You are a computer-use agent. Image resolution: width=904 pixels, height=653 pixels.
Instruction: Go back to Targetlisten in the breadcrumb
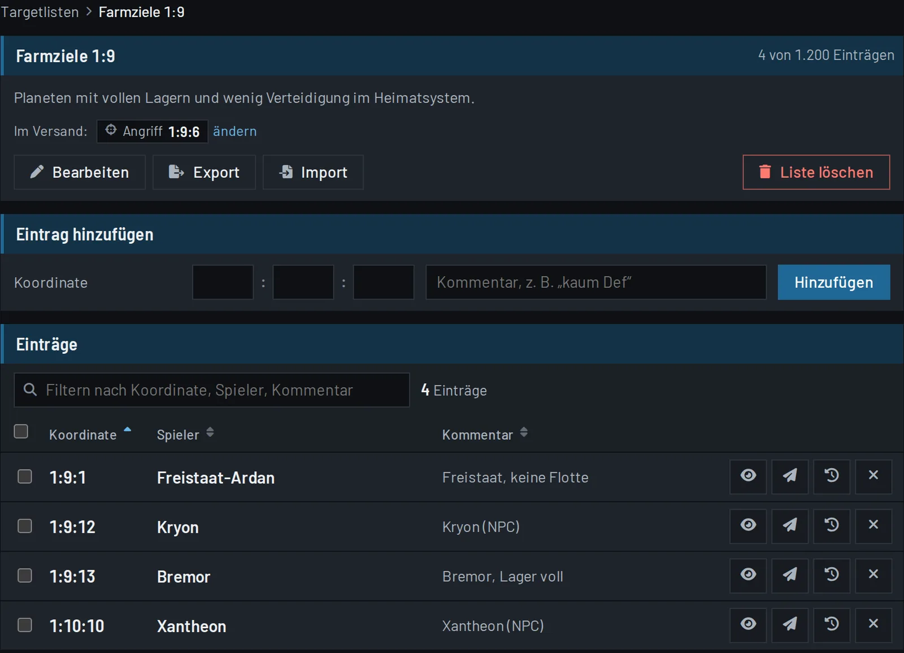pyautogui.click(x=40, y=12)
